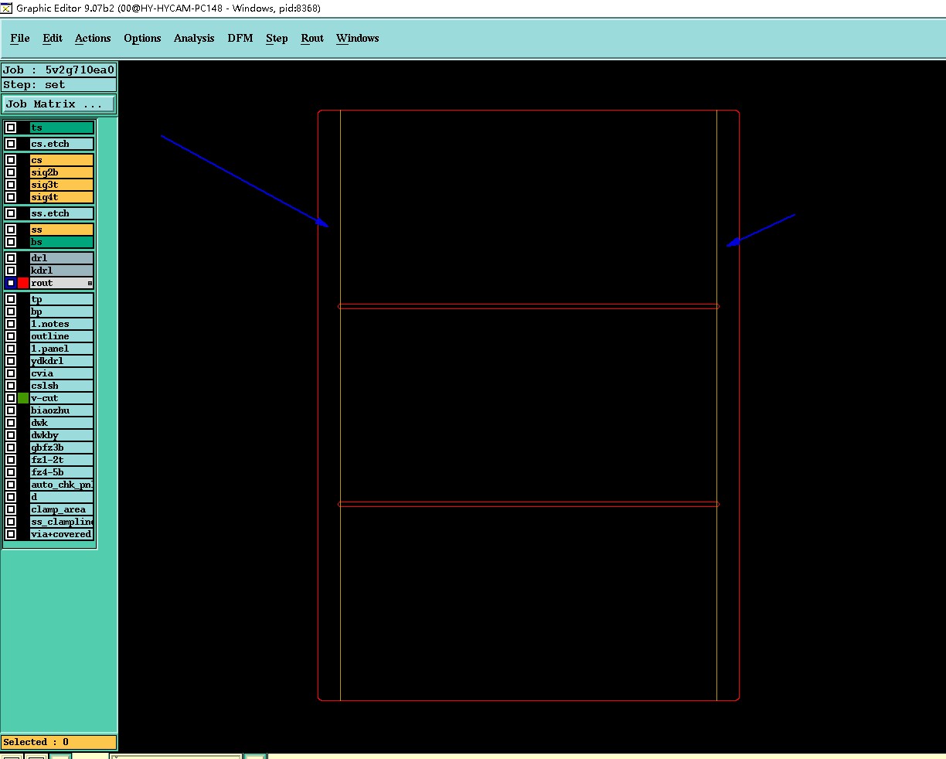Image resolution: width=946 pixels, height=759 pixels.
Task: Click the green v-cut layer color swatch
Action: tap(23, 398)
